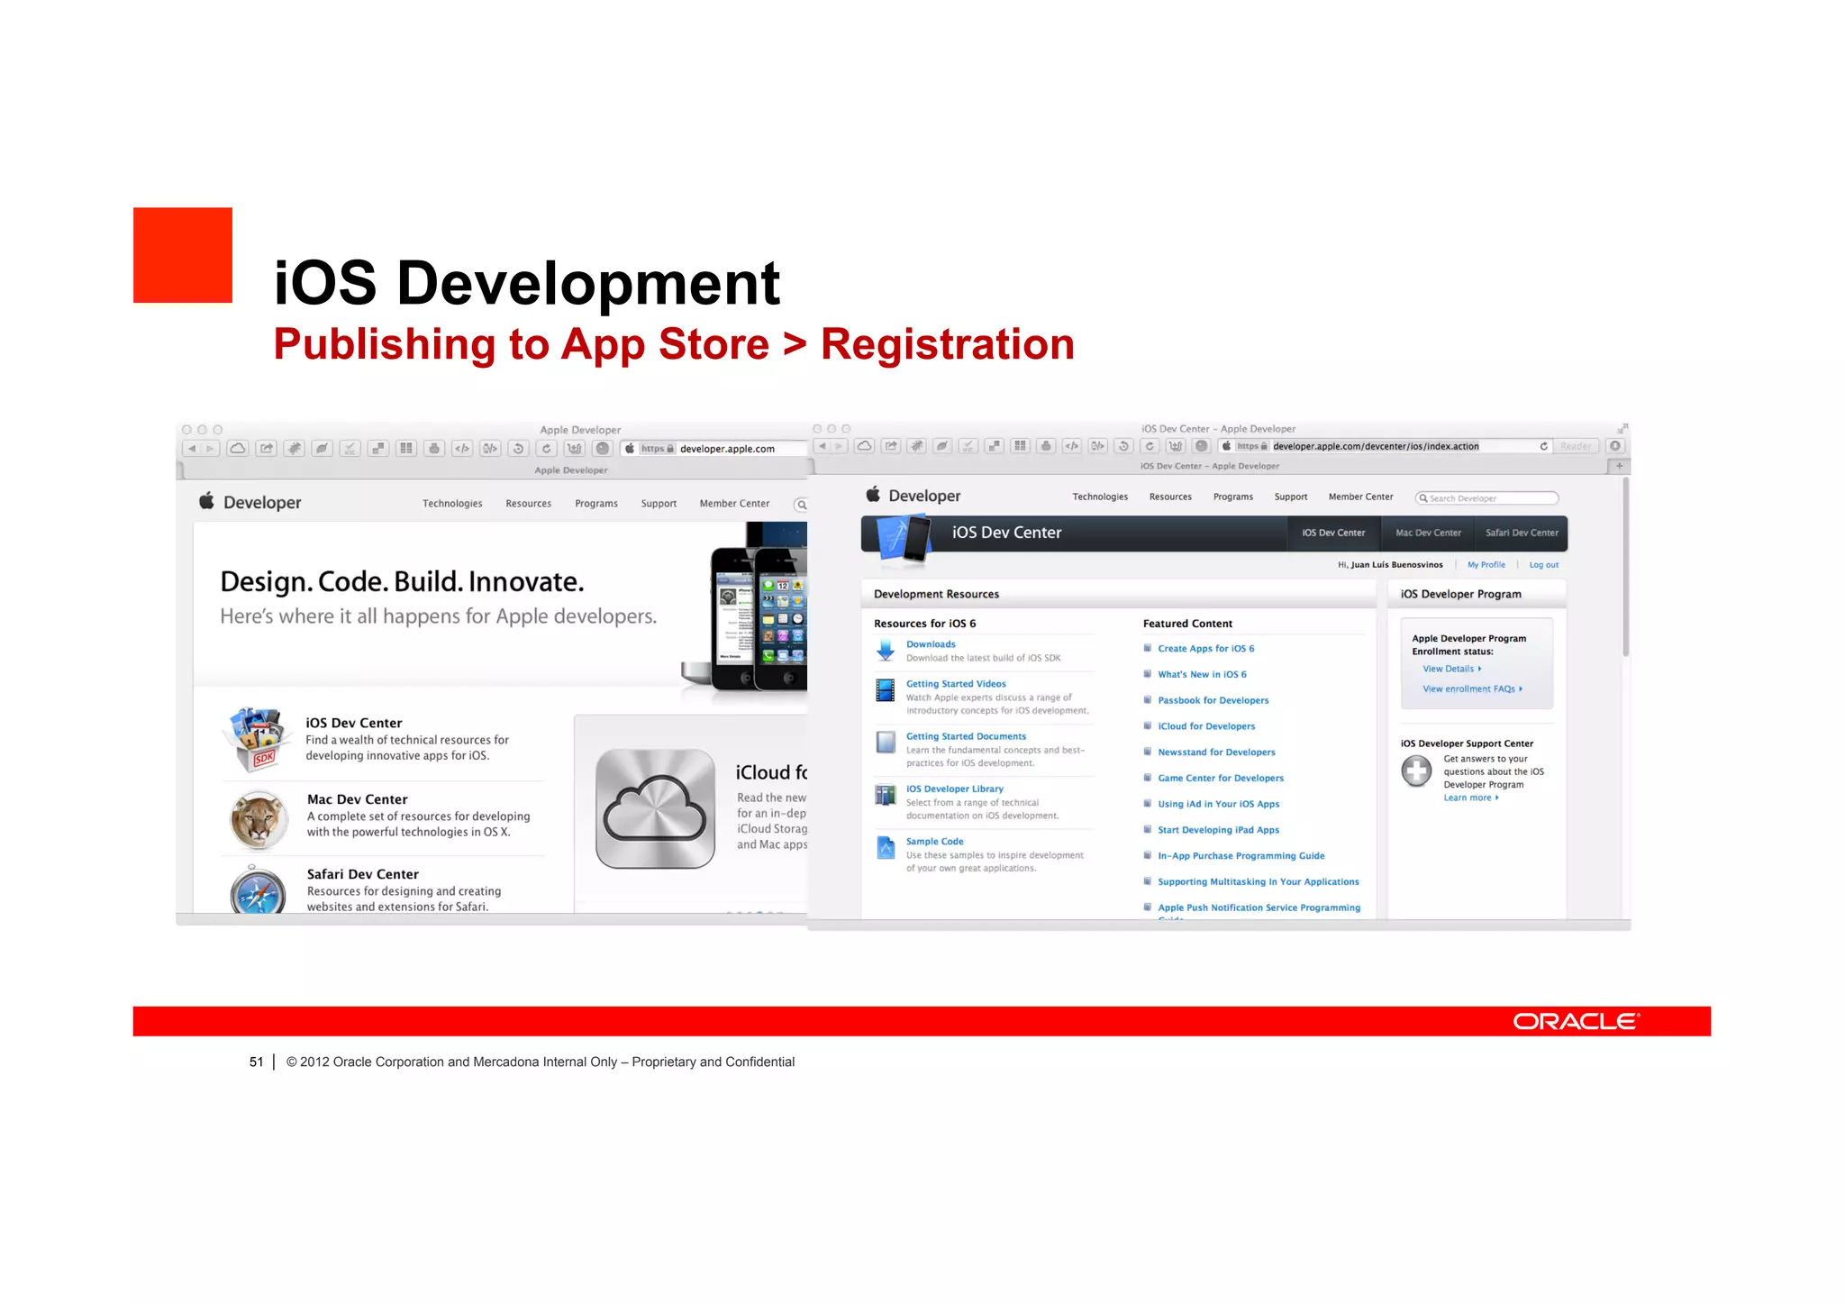
Task: Open Support menu in iOS Dev Center window
Action: [x=1291, y=497]
